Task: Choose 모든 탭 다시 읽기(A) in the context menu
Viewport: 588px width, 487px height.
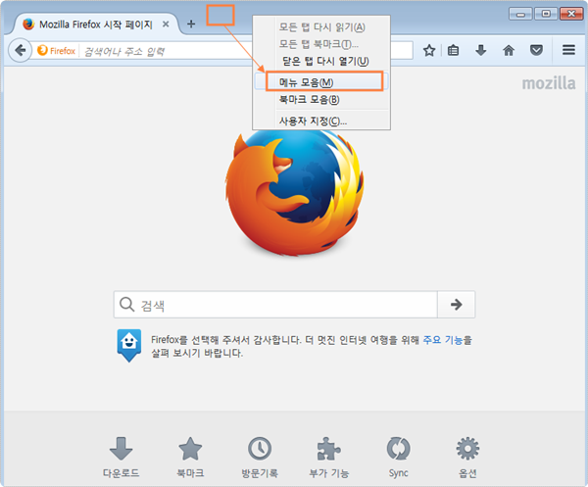Action: pyautogui.click(x=321, y=27)
